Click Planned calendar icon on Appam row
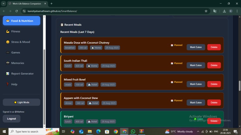The image size is (241, 135). (x=172, y=100)
